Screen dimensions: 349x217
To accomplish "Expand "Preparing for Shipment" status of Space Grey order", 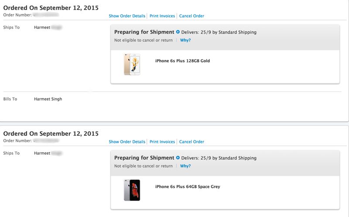I will point(144,158).
